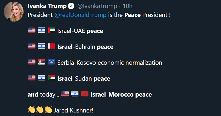The height and width of the screenshot is (116, 221).
Task: Click the middle clapping hands emoji
Action: (x=40, y=110)
